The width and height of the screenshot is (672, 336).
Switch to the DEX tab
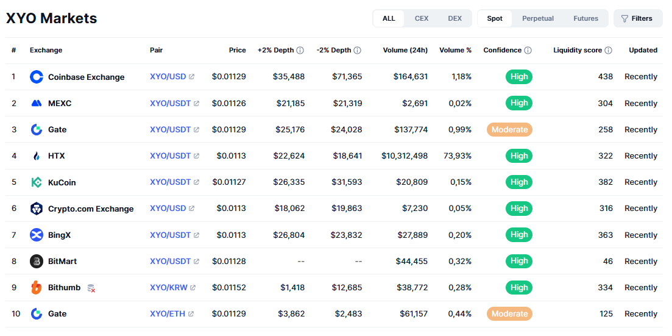click(454, 18)
